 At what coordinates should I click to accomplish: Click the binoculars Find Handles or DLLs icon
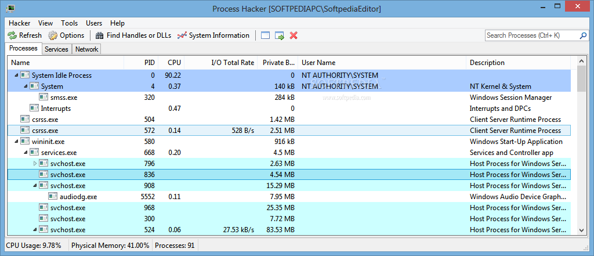point(100,35)
